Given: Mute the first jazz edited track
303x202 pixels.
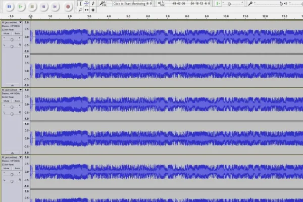Looking at the screenshot, I should (x=7, y=33).
